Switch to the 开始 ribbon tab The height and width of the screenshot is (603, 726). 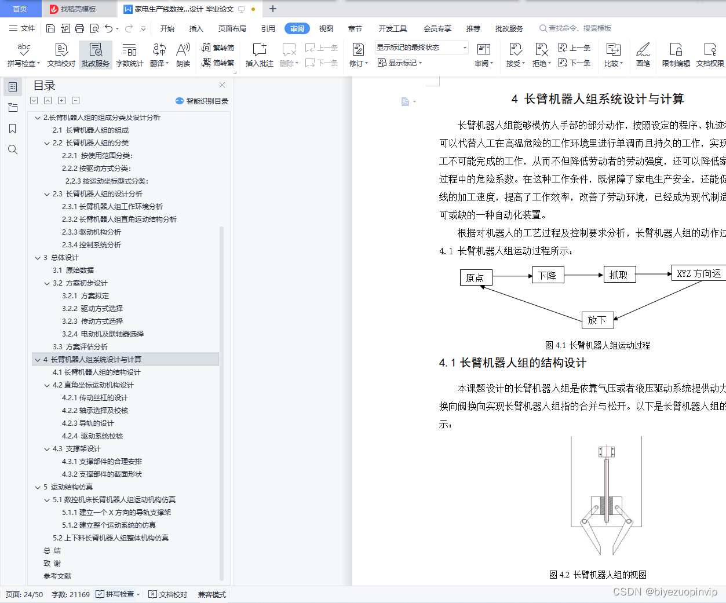point(167,28)
